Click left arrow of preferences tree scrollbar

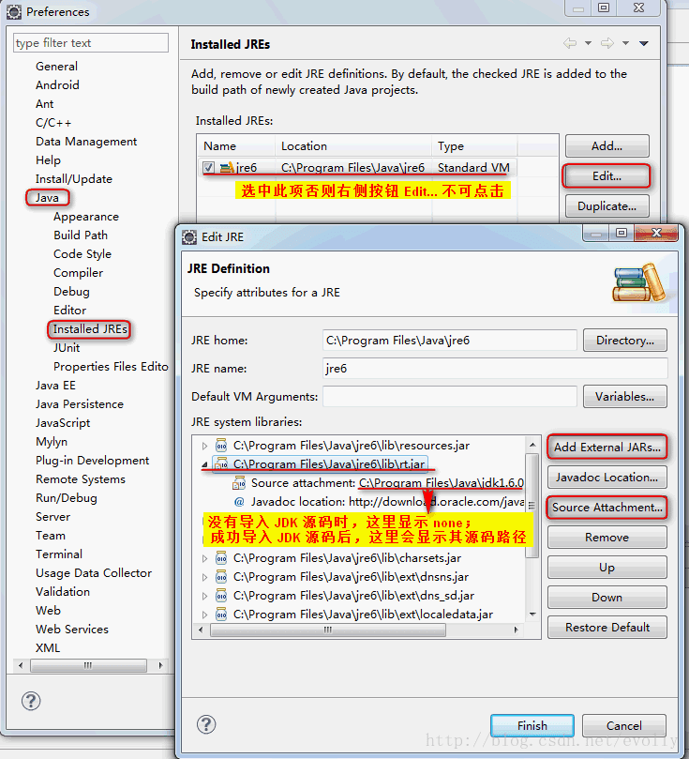(21, 665)
